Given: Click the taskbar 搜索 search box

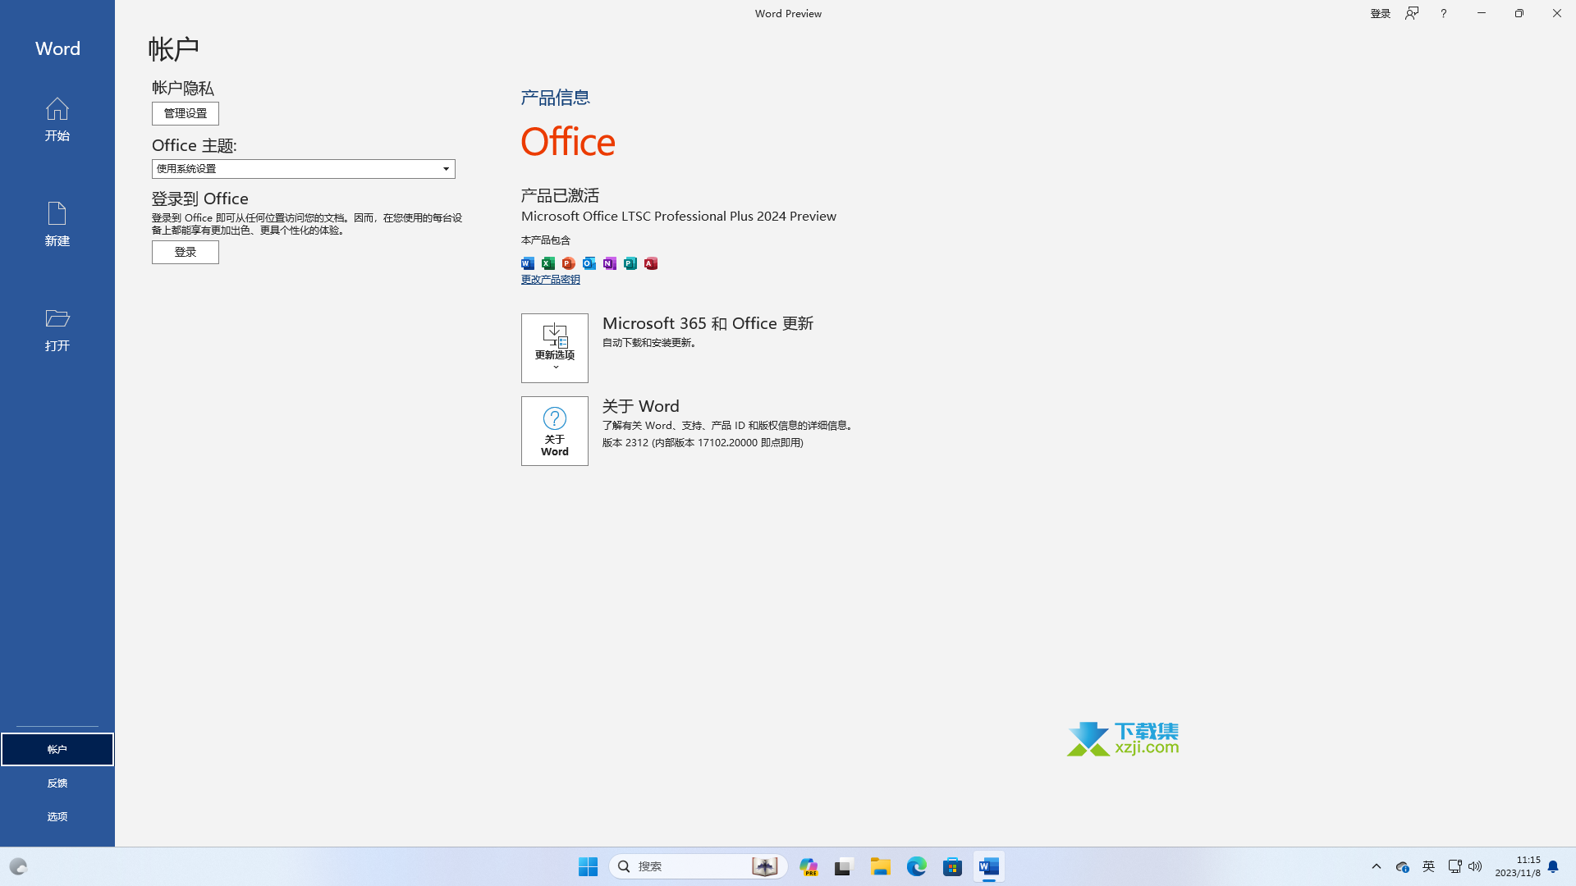Looking at the screenshot, I should pyautogui.click(x=699, y=866).
